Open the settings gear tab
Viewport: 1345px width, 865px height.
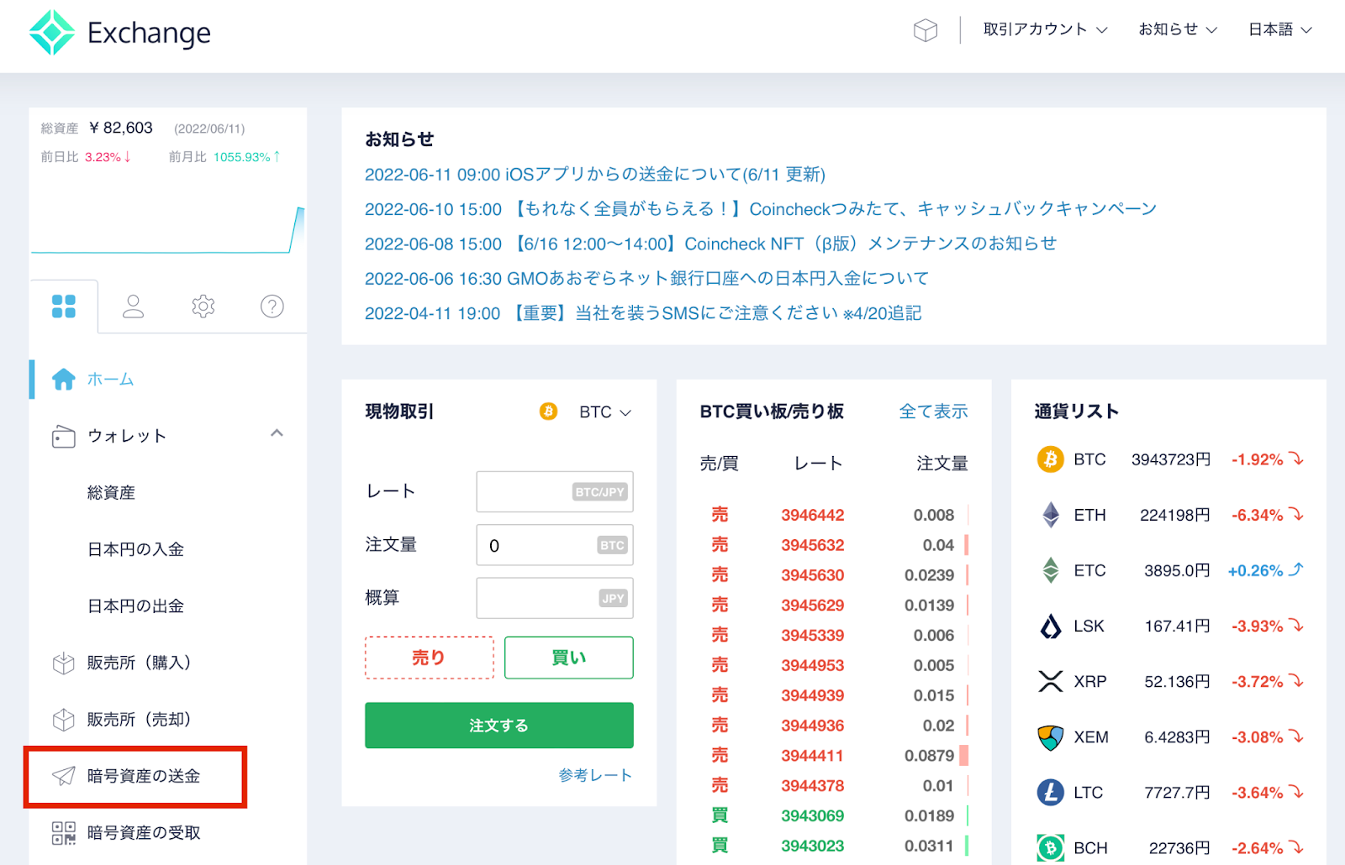203,307
